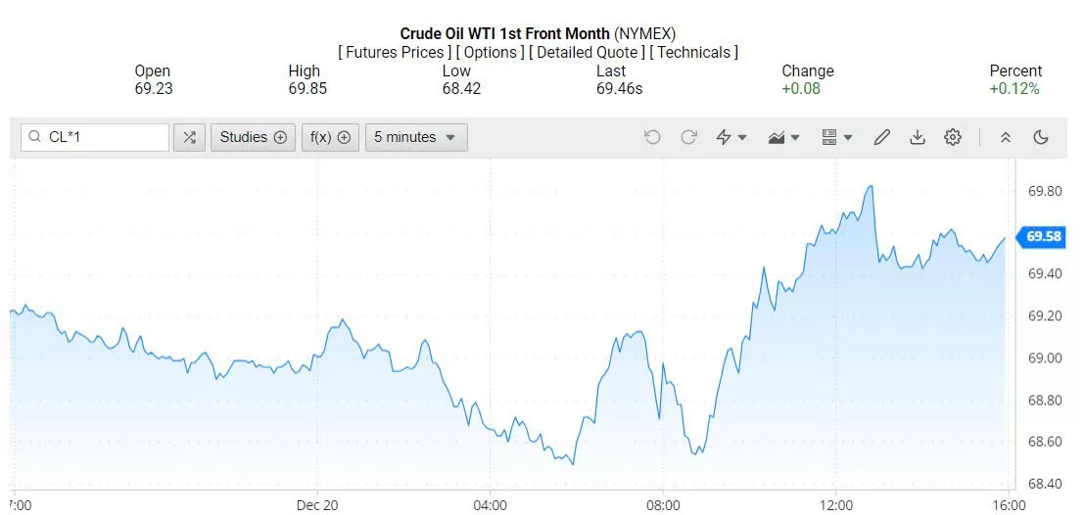
Task: Open chart settings gear
Action: coord(952,137)
